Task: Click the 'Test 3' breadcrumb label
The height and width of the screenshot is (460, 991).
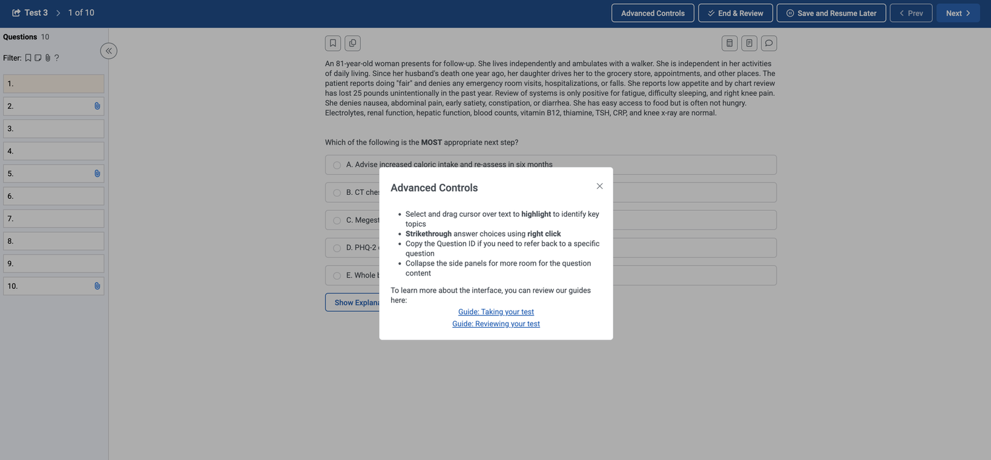Action: click(x=36, y=13)
